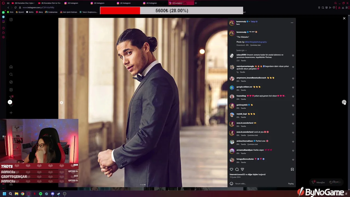Open a new browser tab
This screenshot has height=197, width=350.
(196, 3)
